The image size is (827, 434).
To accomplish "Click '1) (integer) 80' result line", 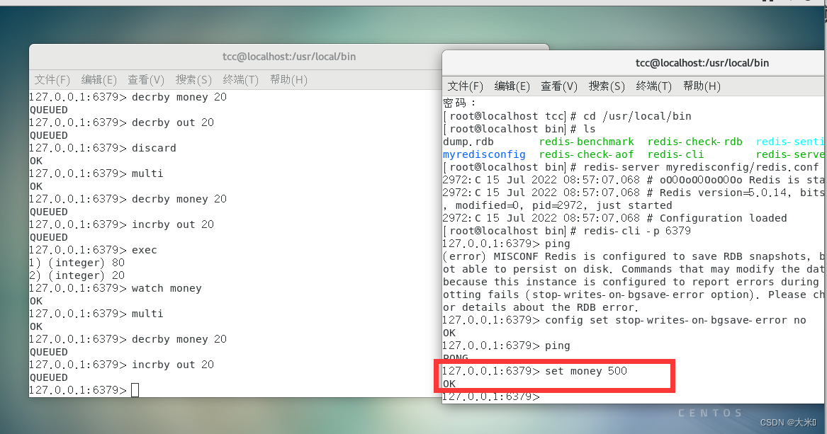I will 77,262.
